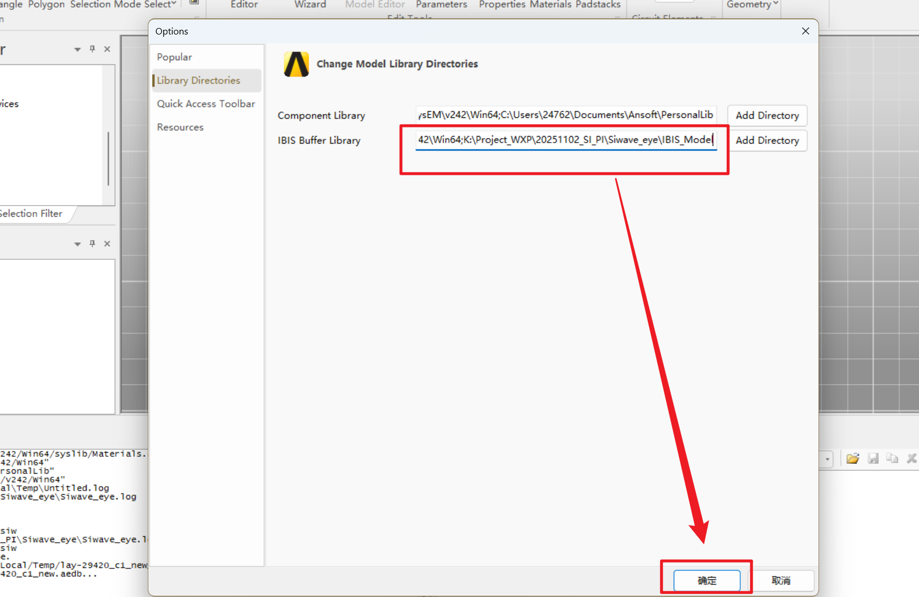919x597 pixels.
Task: Add Directory for Component Library
Action: 767,116
